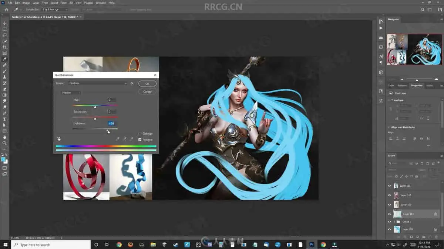
Task: Open the Character panel icon
Action: pos(381,56)
